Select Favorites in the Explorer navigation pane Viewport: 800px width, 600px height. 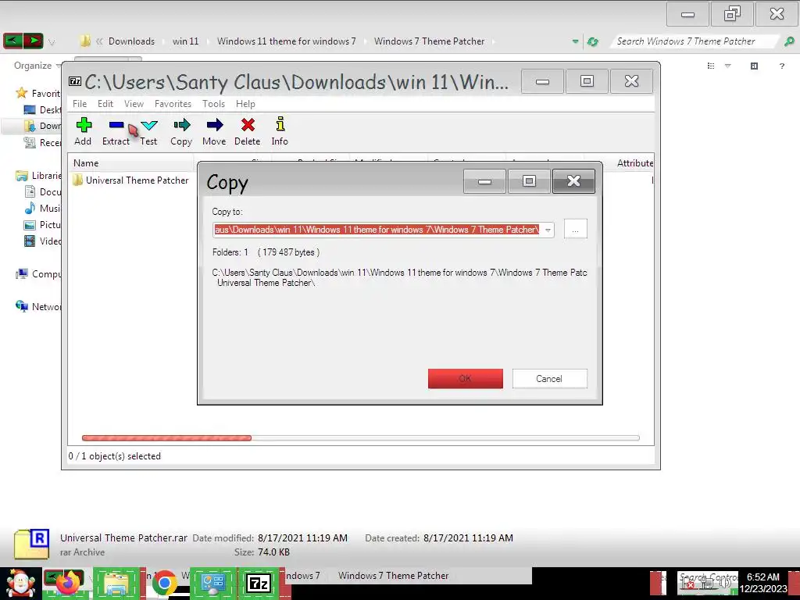pyautogui.click(x=37, y=93)
